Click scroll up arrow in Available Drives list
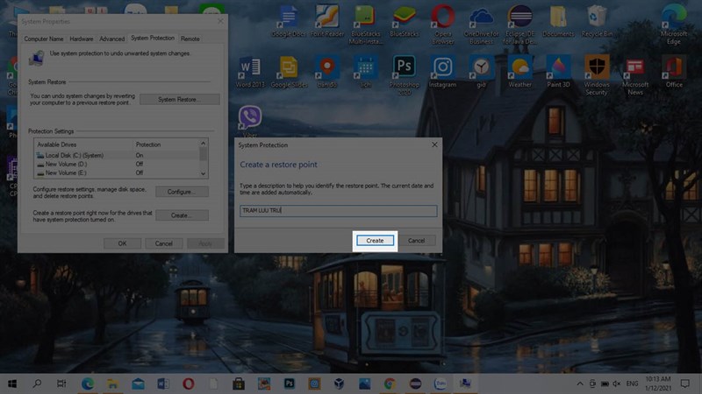The height and width of the screenshot is (394, 702). point(204,144)
